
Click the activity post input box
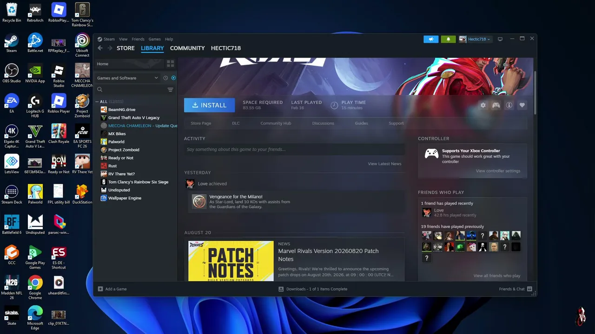click(294, 149)
